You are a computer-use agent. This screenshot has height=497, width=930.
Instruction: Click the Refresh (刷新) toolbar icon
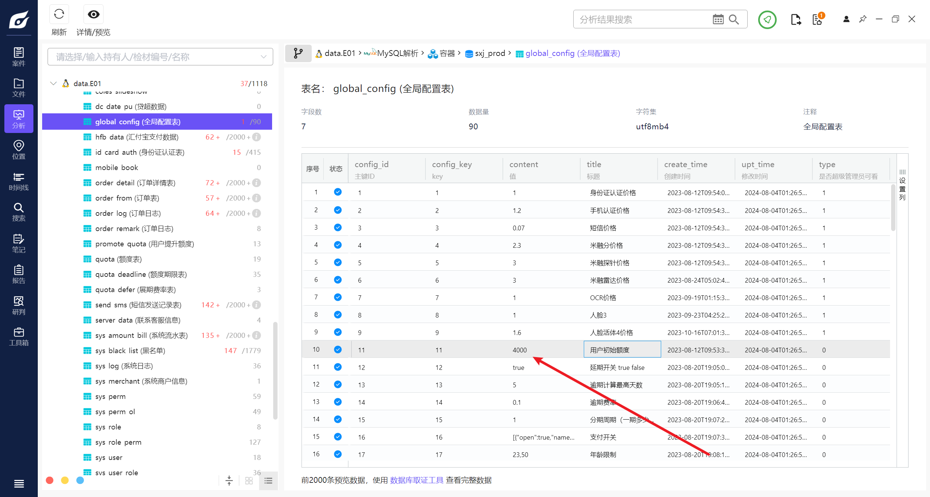click(x=59, y=15)
